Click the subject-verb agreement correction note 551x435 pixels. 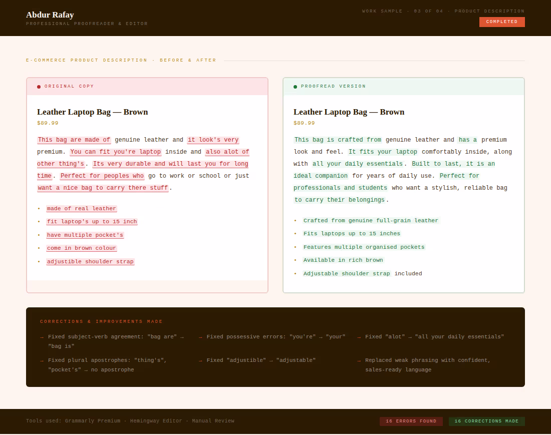[x=116, y=341]
